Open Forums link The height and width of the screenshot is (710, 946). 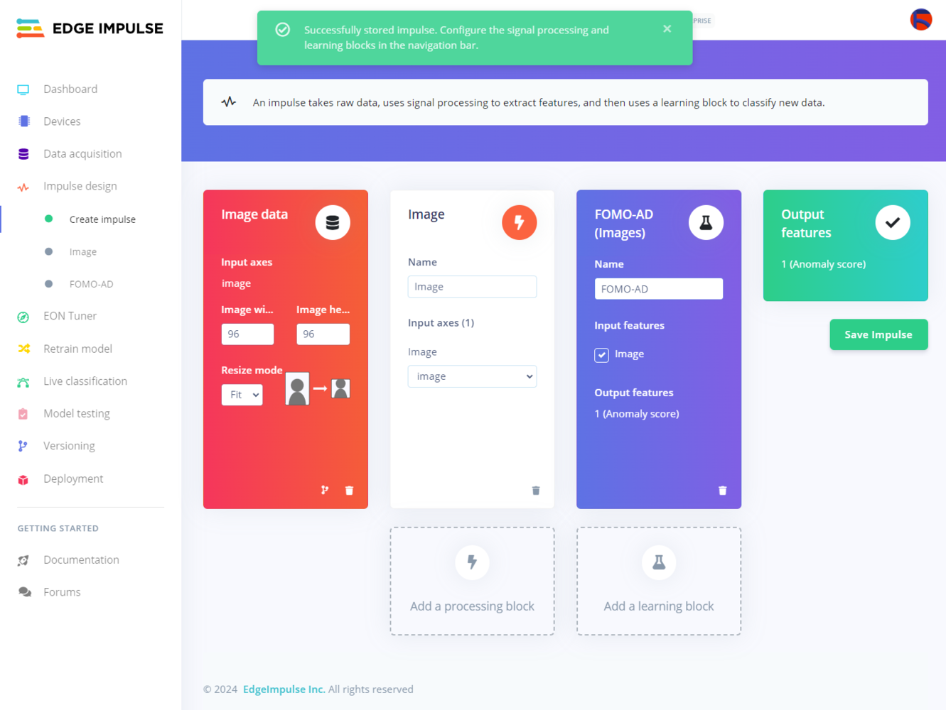click(62, 592)
